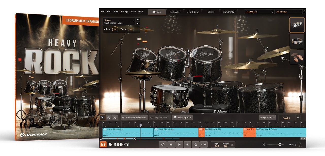This screenshot has width=325, height=156.
Task: Adjust the master volume slider
Action: pos(275,144)
